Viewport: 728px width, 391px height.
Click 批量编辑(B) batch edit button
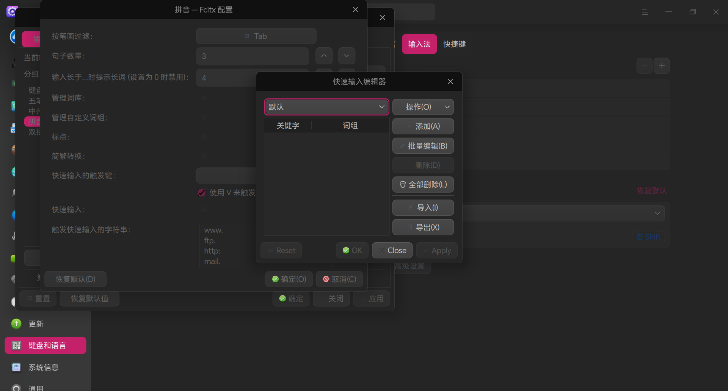pos(423,146)
